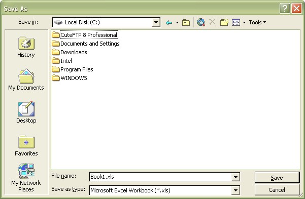The image size is (305, 199).
Task: Open the Back arrow history dropdown
Action: click(177, 22)
